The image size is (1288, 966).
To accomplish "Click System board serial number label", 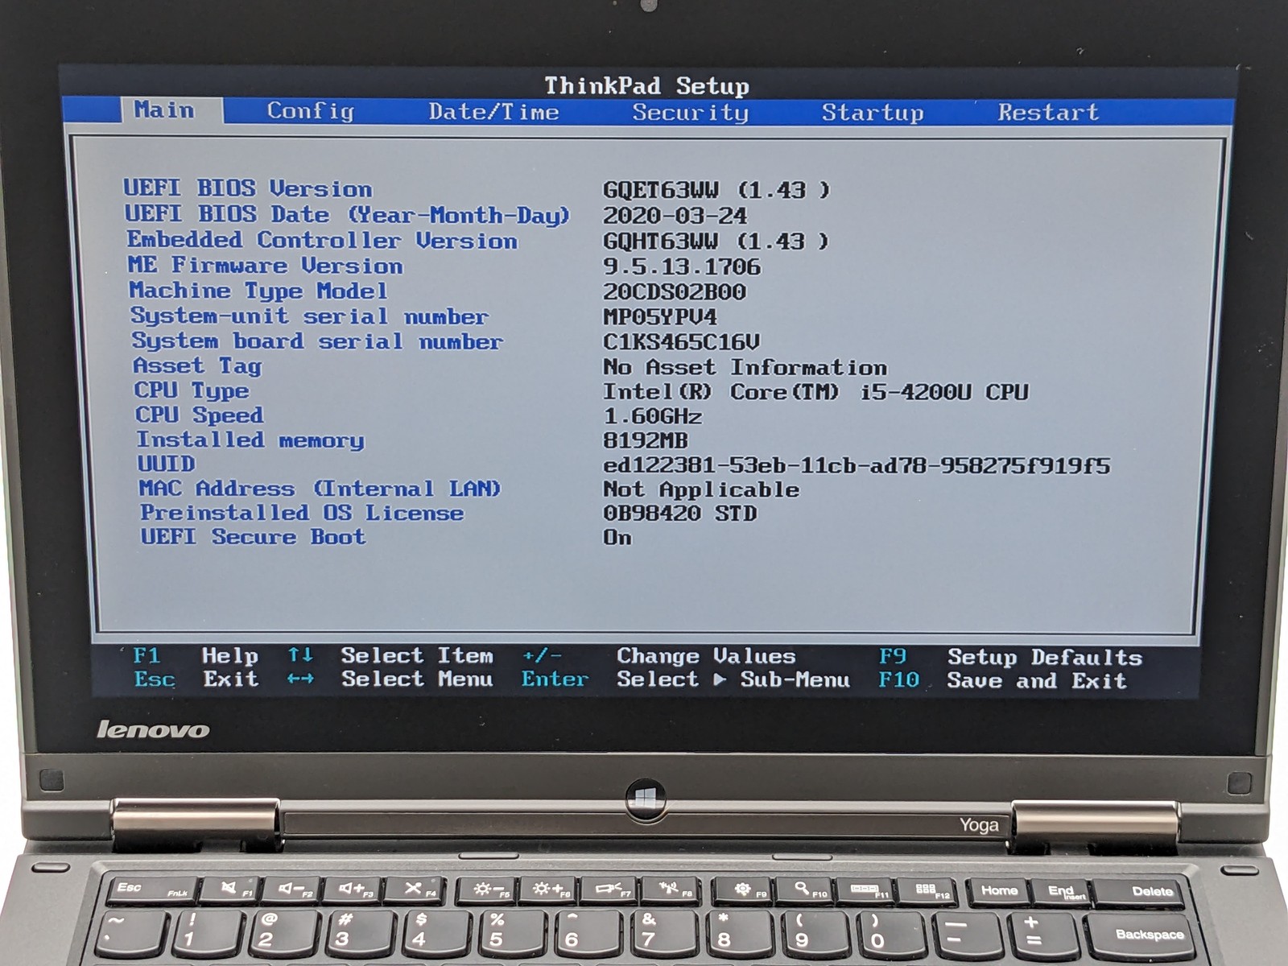I will coord(317,341).
